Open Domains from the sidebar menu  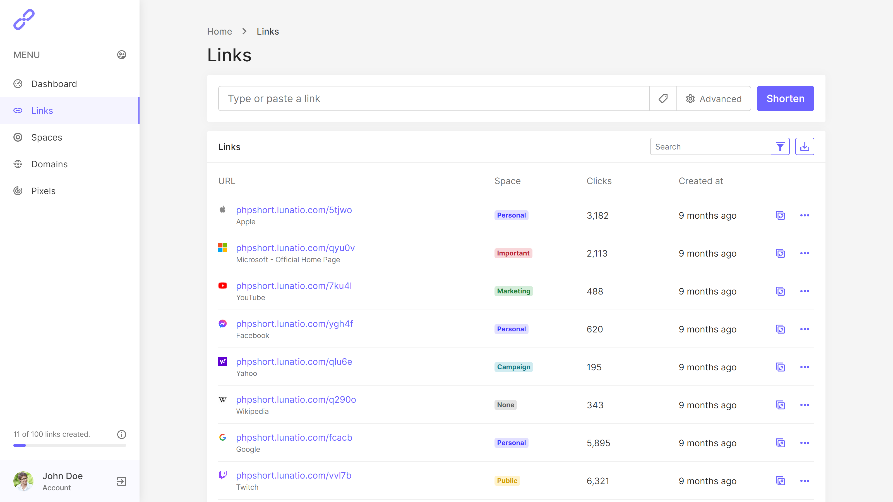pos(49,164)
